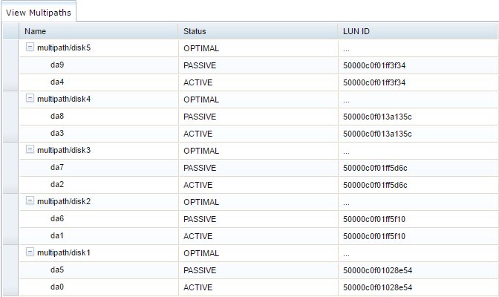
Task: Select the multipath/disk1 row label
Action: [x=64, y=252]
